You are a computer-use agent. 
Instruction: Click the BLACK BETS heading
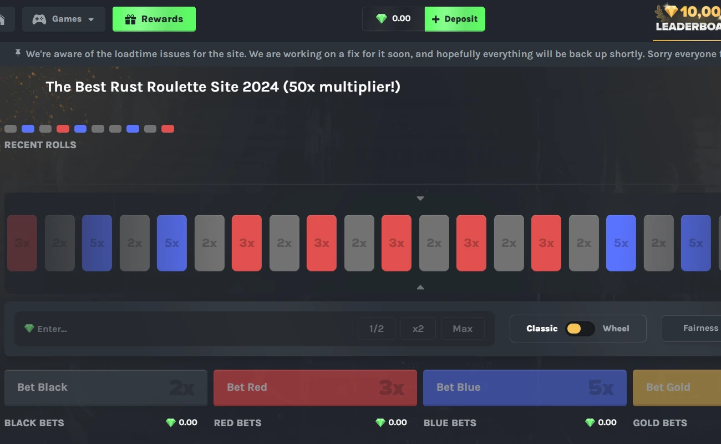click(x=34, y=423)
